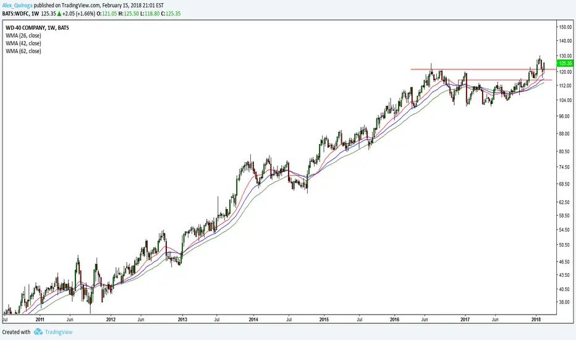The height and width of the screenshot is (340, 576).
Task: Click the +2.05 (+1.66%) change value
Action: click(x=78, y=14)
